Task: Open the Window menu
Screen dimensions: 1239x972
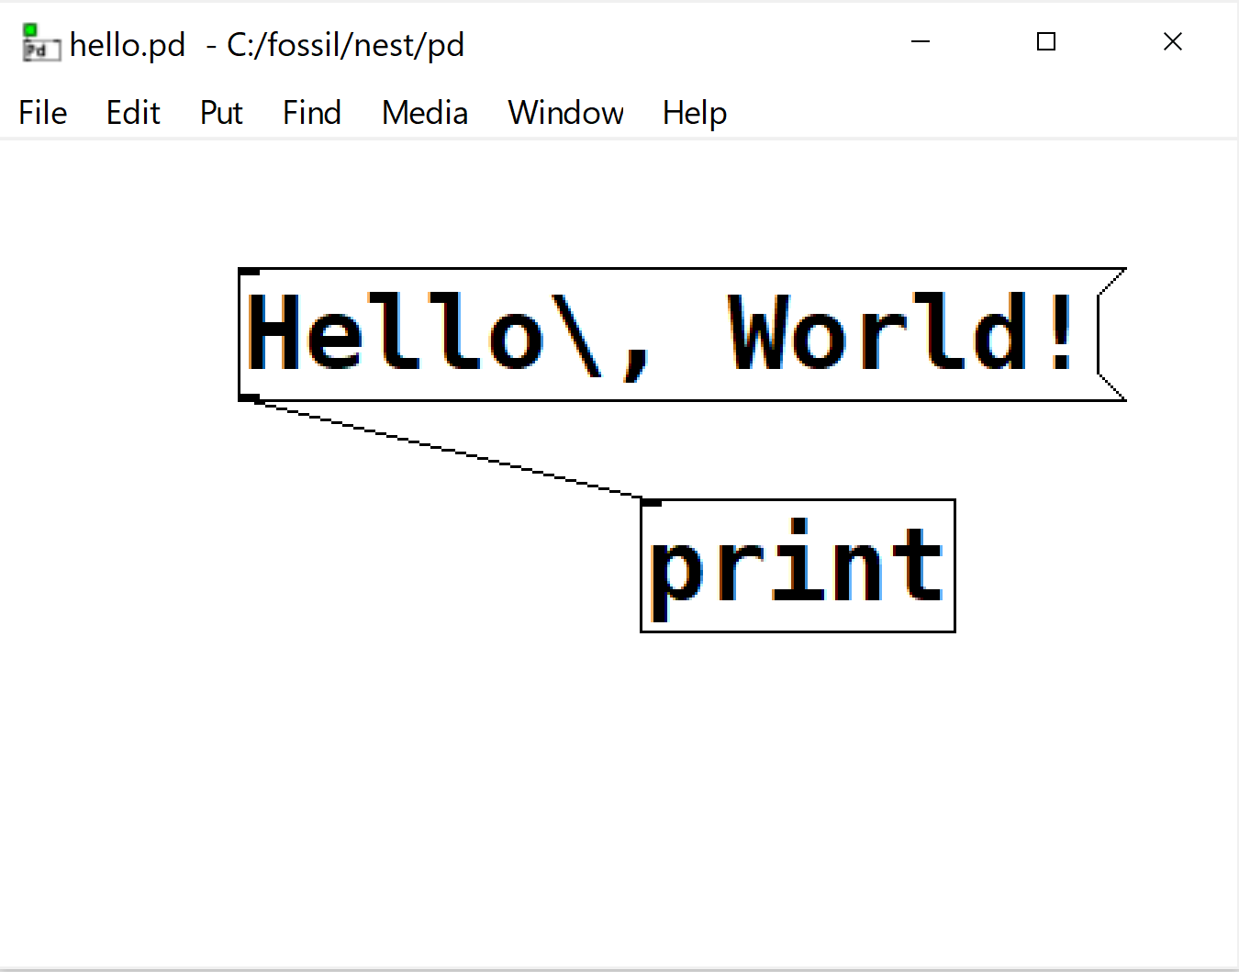Action: 566,113
